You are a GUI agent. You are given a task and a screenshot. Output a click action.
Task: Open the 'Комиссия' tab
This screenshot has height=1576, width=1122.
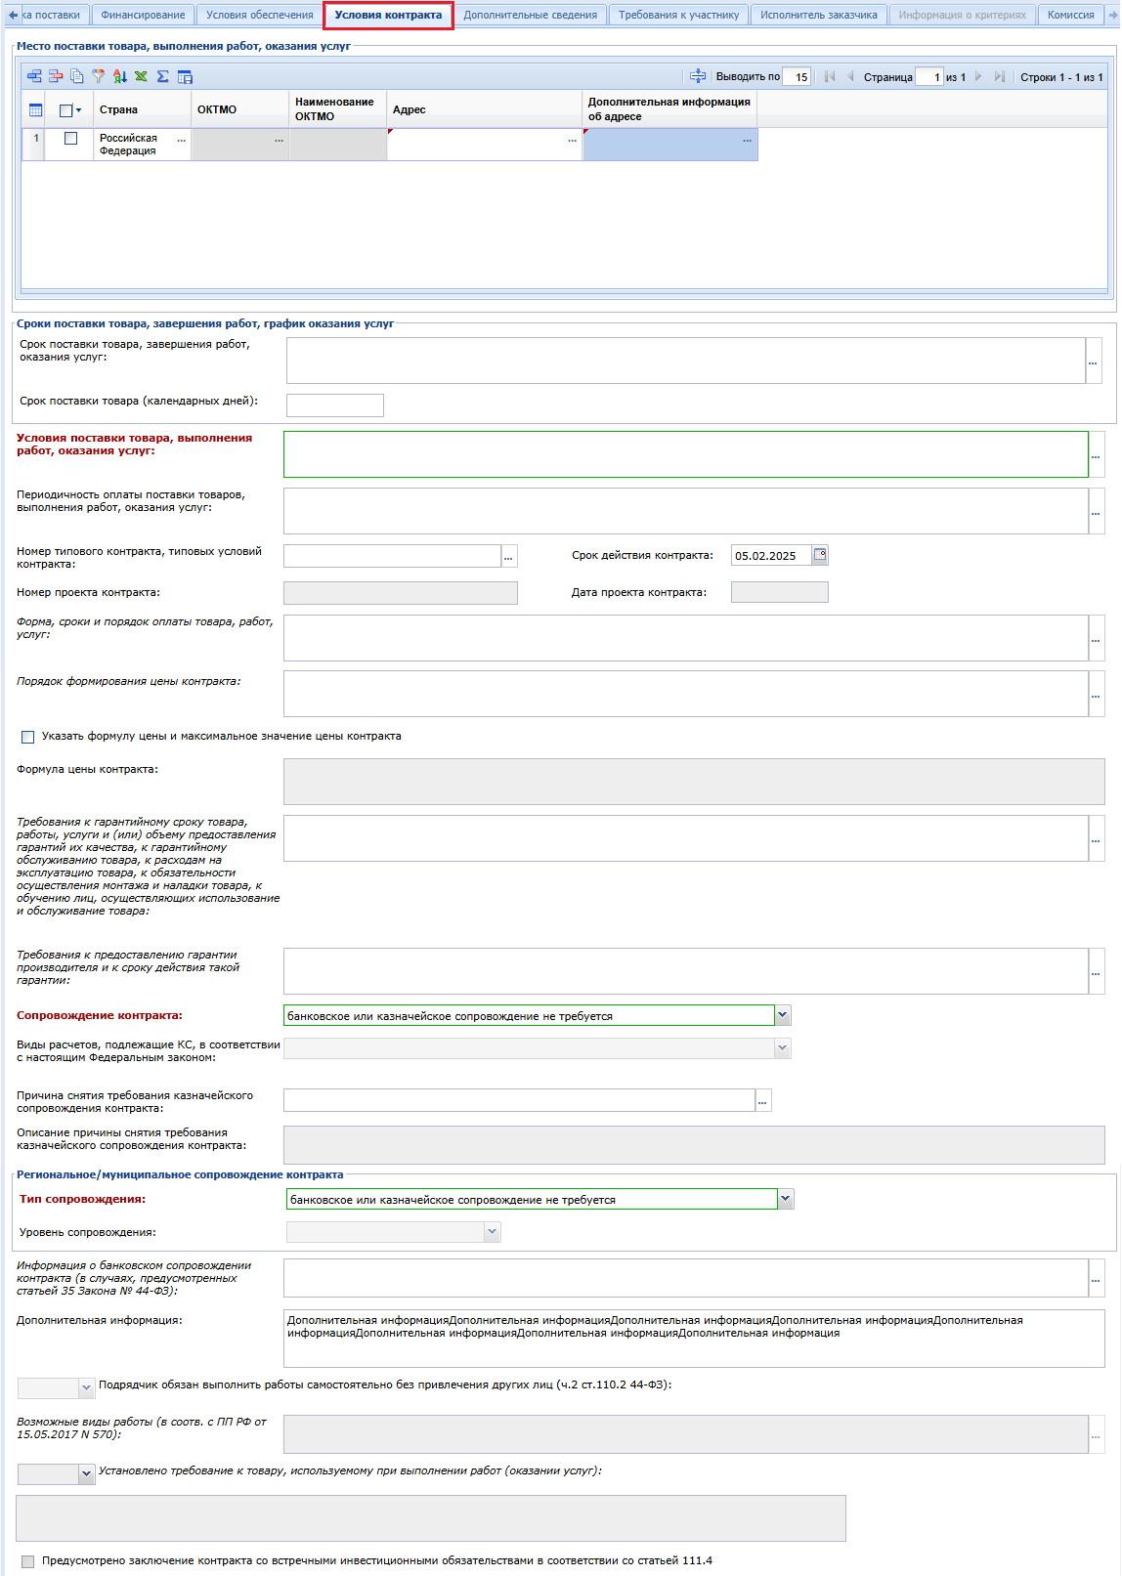(1071, 15)
